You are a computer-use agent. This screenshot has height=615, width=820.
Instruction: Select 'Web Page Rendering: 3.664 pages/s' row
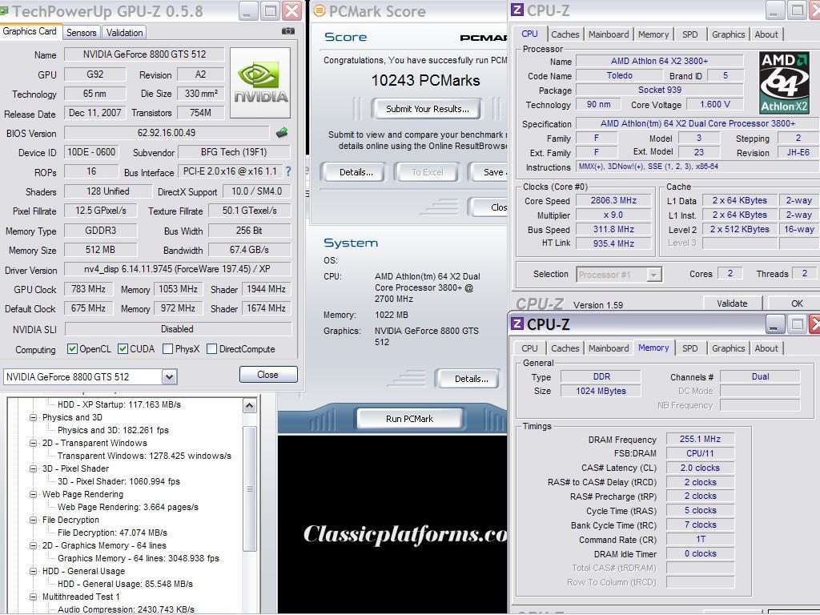[127, 507]
